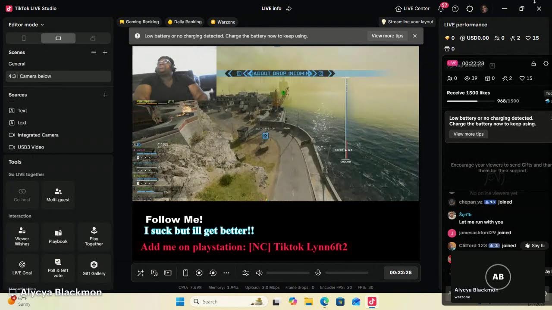Click the clip capture film icon
Viewport: 552px width, 310px height.
click(x=168, y=273)
